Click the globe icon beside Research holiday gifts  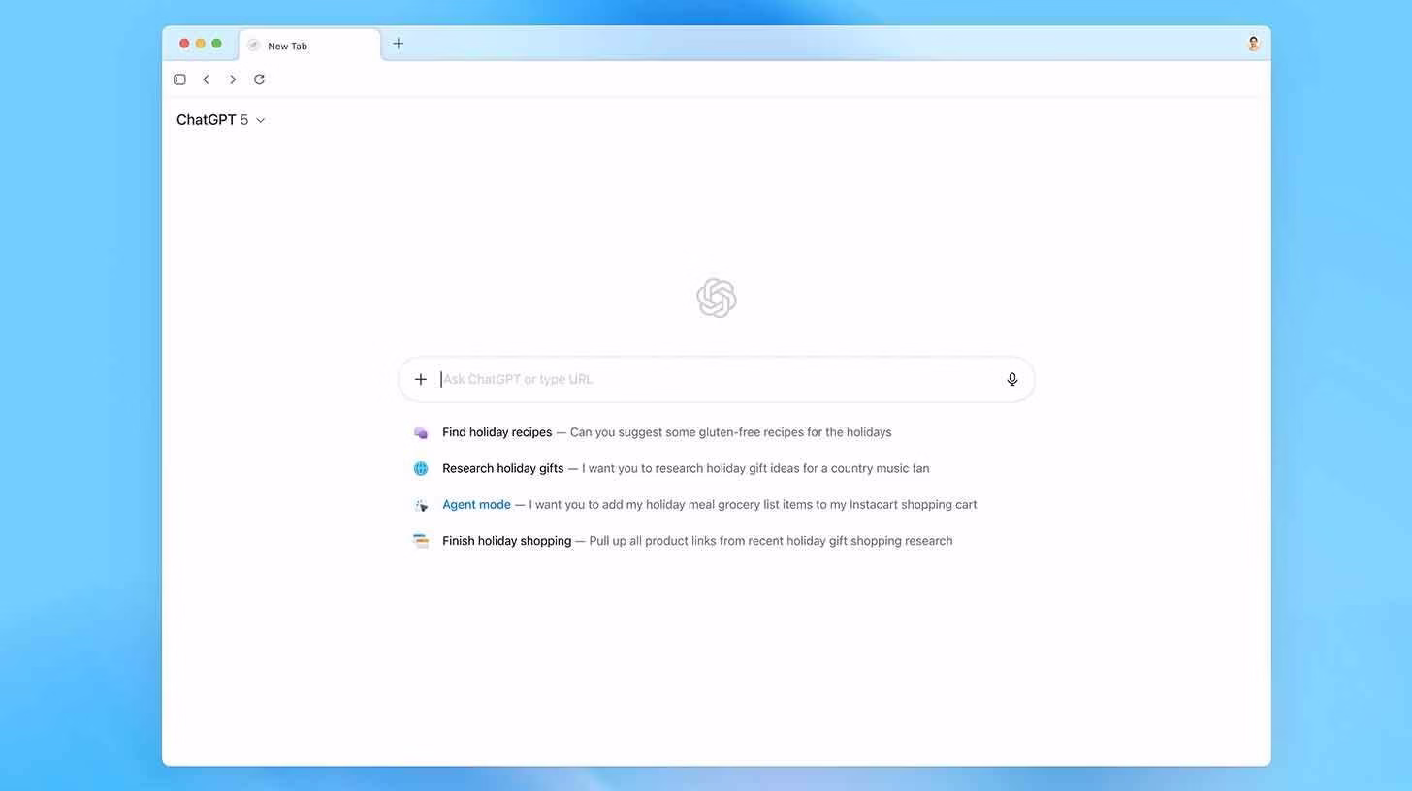tap(421, 468)
